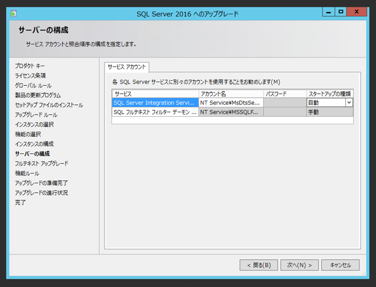
Task: Select セットアップ ファイルのインストール step
Action: pyautogui.click(x=49, y=105)
